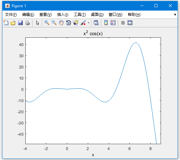Open the 编辑(E) menu
This screenshot has width=180, height=160.
point(28,15)
